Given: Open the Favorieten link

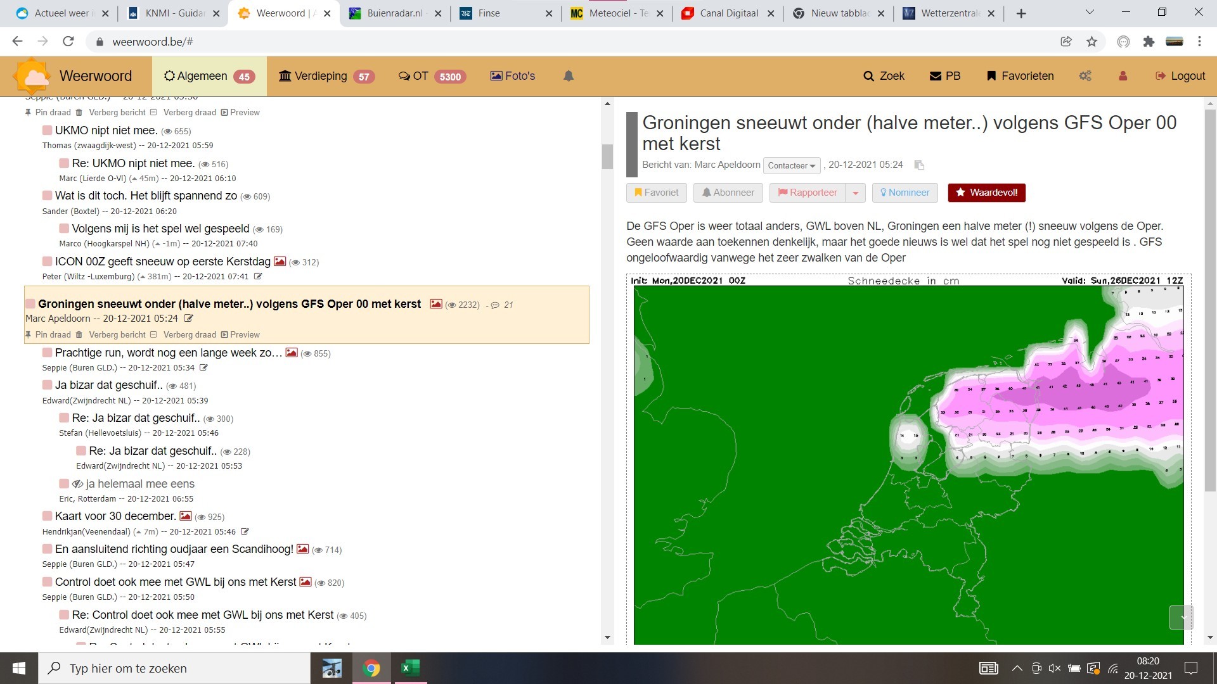Looking at the screenshot, I should (1021, 76).
